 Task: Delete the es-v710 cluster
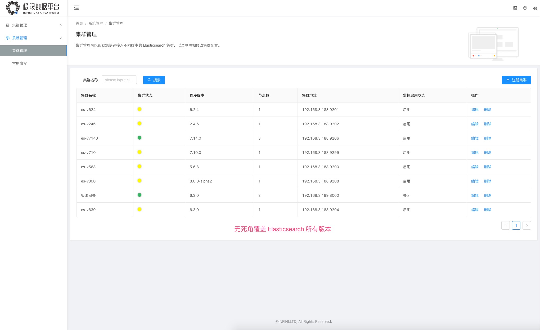pos(488,153)
